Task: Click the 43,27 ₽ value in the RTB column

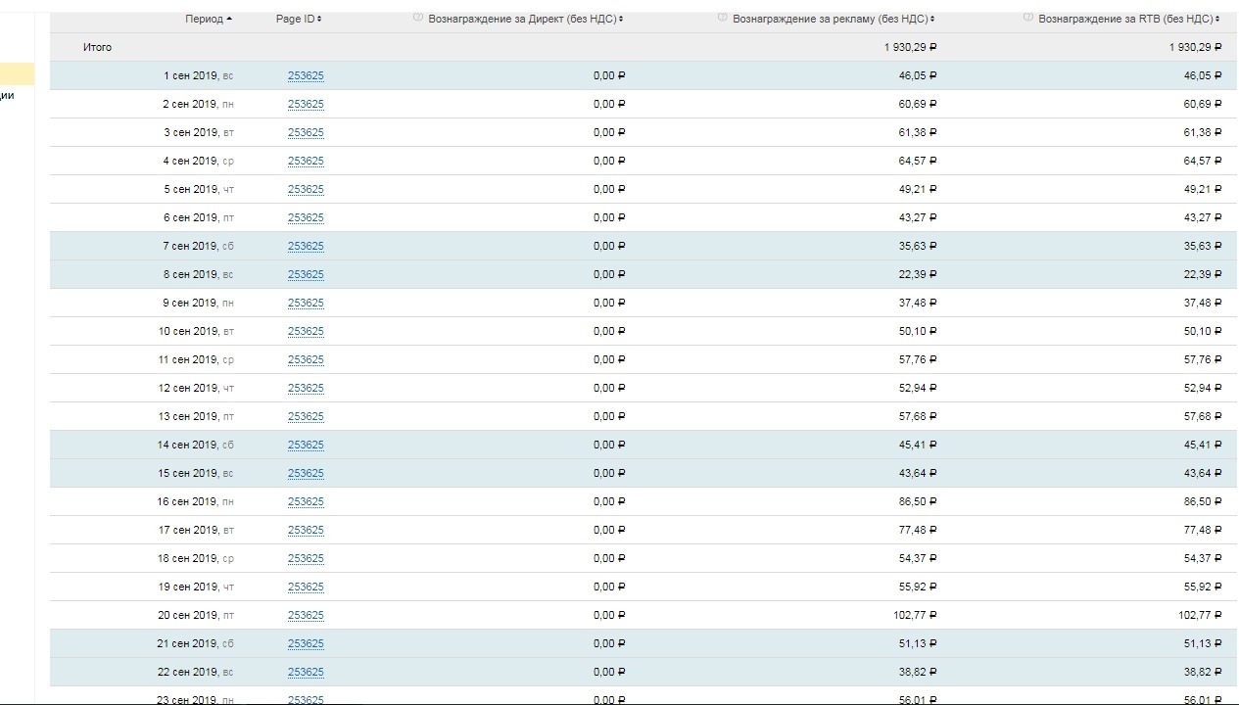Action: click(1204, 217)
